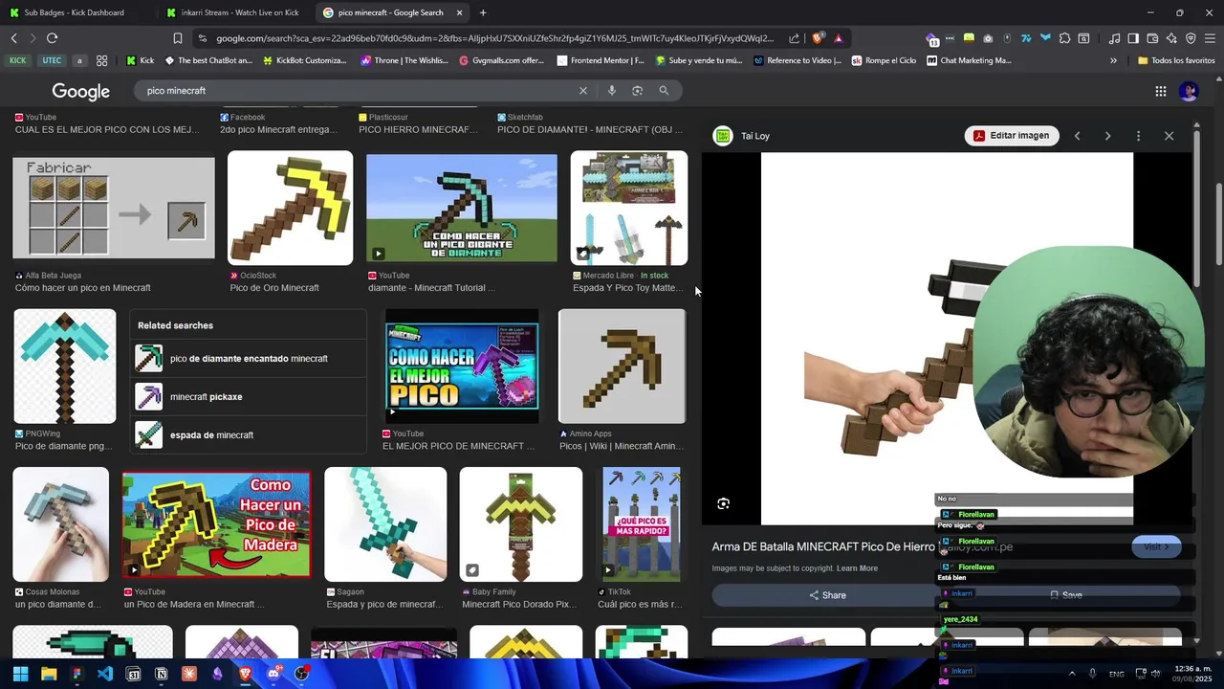
Task: Open the Rompe el Ciclo bookmark
Action: (884, 60)
